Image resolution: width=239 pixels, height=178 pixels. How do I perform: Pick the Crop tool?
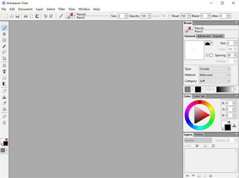(x=4, y=58)
